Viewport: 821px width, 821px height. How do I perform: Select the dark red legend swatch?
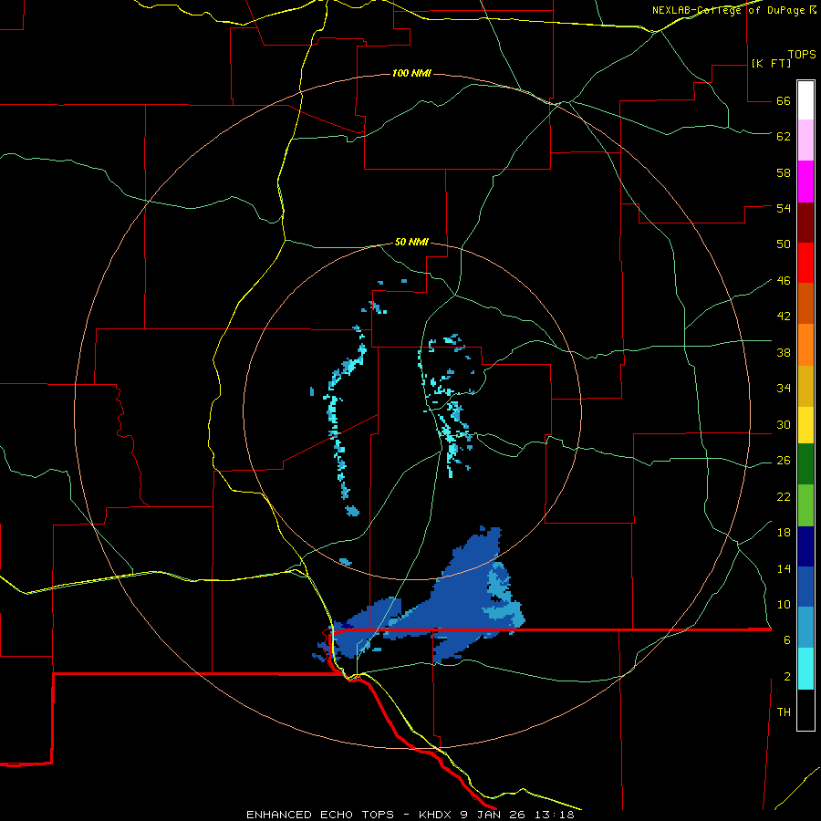[805, 222]
